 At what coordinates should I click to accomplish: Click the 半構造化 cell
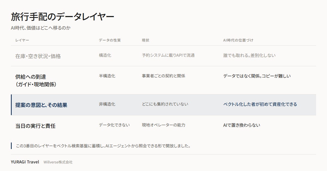point(107,76)
